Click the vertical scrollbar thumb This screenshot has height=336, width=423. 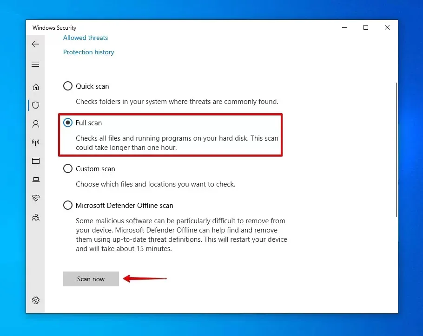coord(396,149)
